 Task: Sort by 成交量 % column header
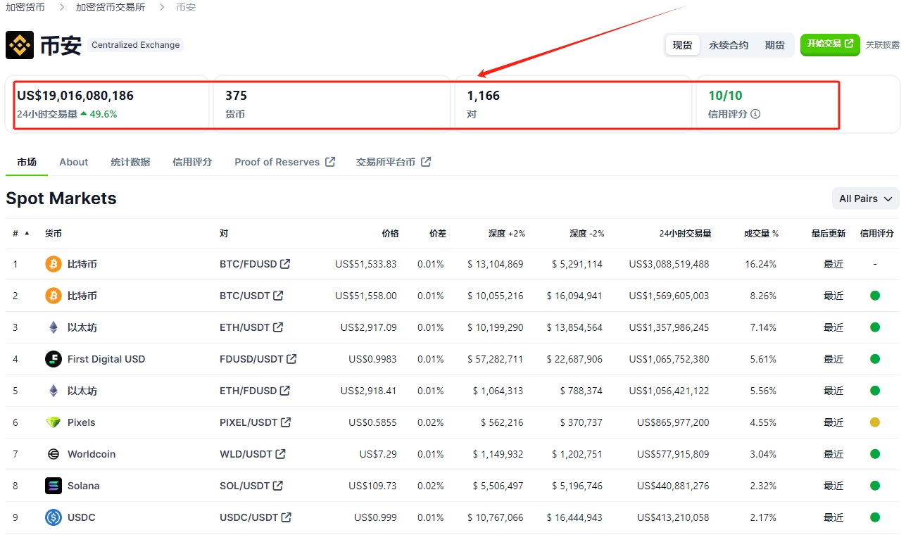pos(761,234)
